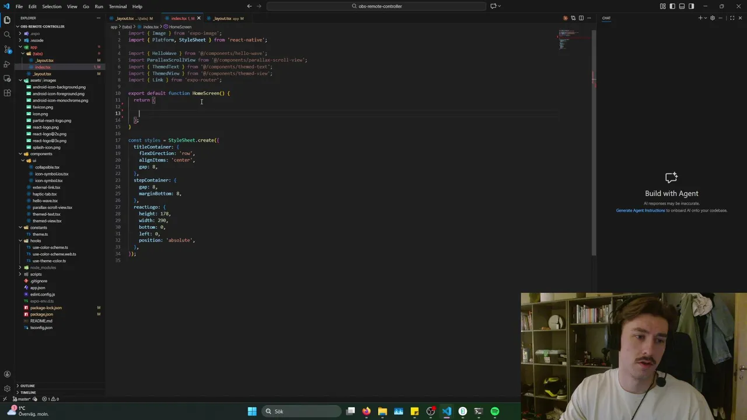Screen dimensions: 747x420
Task: Click Generate Agent Instructions link
Action: pos(640,211)
